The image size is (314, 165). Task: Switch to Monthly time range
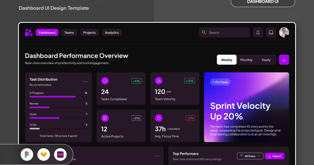click(x=246, y=60)
